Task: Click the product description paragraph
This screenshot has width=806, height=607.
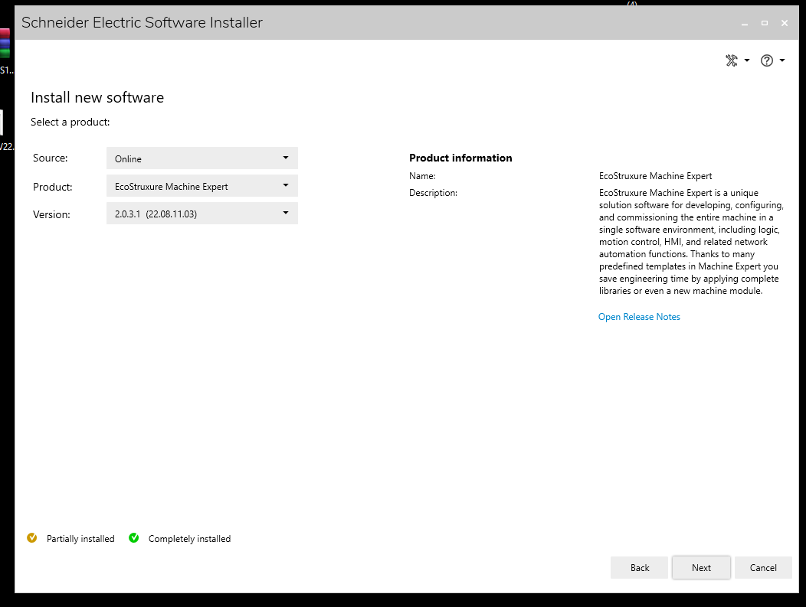Action: 691,242
